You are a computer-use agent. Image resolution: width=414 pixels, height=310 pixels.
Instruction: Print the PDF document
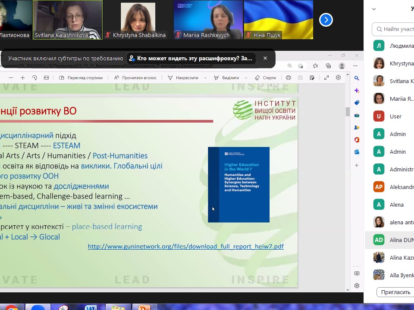click(289, 78)
